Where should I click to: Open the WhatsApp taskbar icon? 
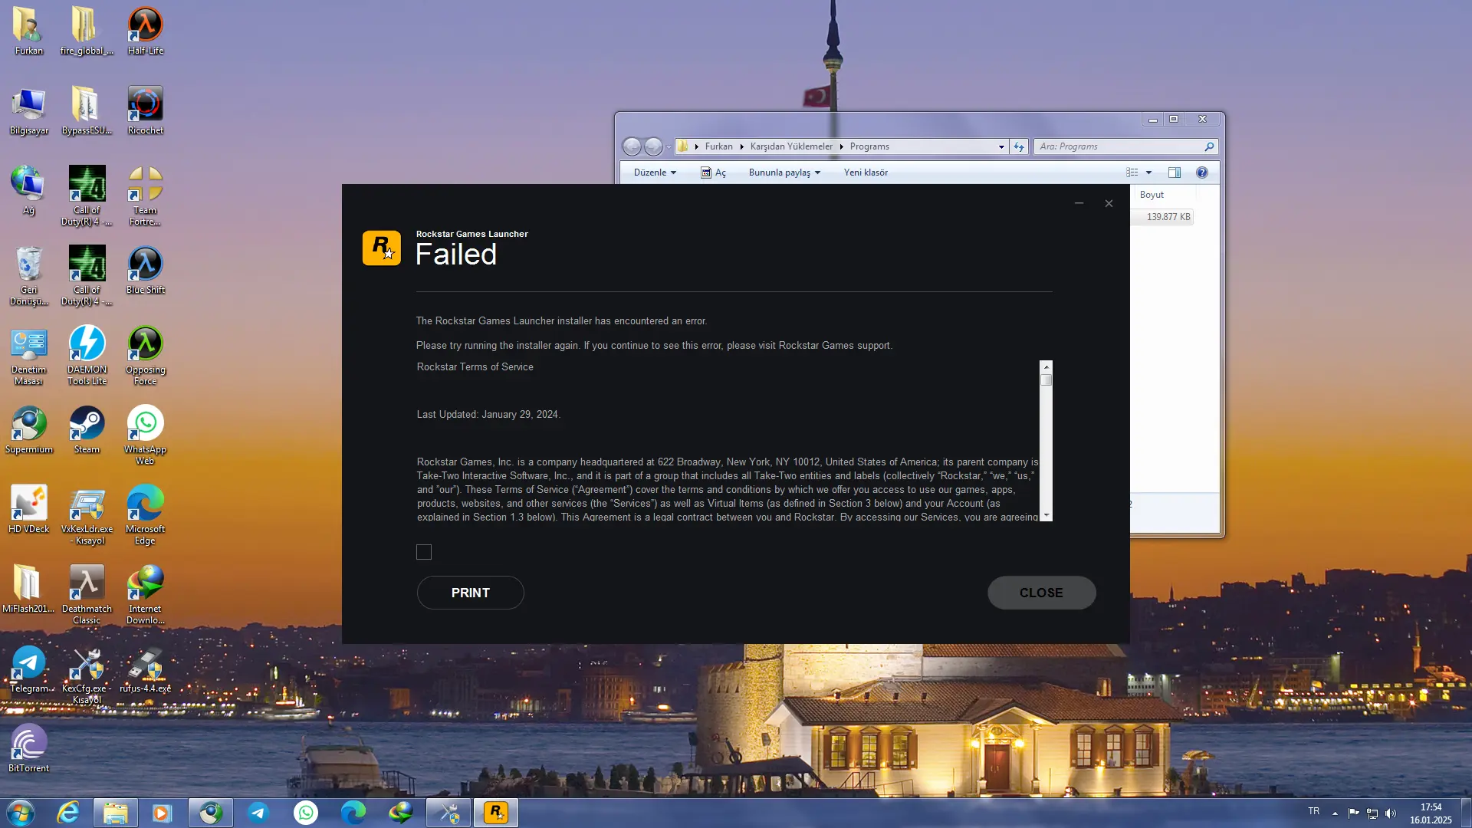coord(306,812)
